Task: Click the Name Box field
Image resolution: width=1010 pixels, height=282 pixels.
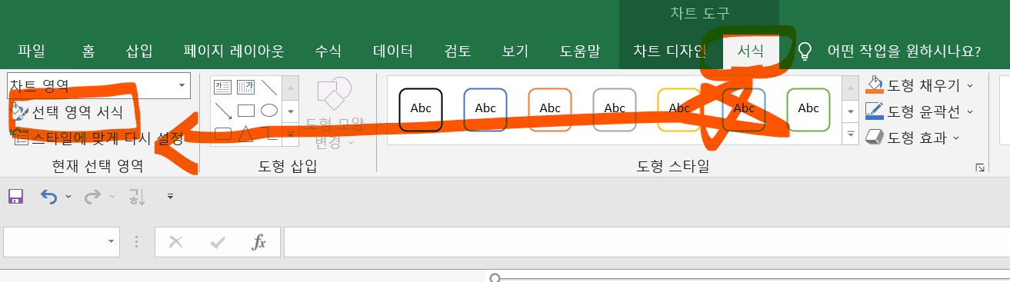Action: coord(53,242)
